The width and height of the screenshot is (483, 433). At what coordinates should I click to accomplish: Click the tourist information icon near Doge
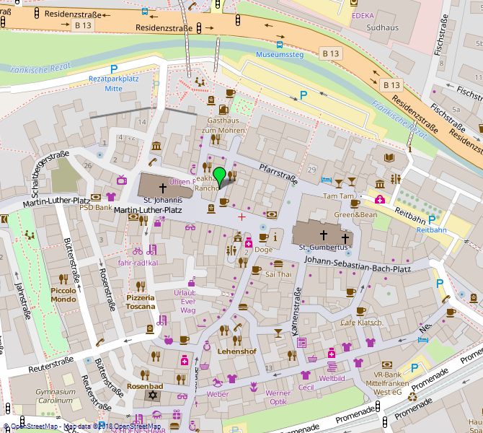click(x=276, y=236)
